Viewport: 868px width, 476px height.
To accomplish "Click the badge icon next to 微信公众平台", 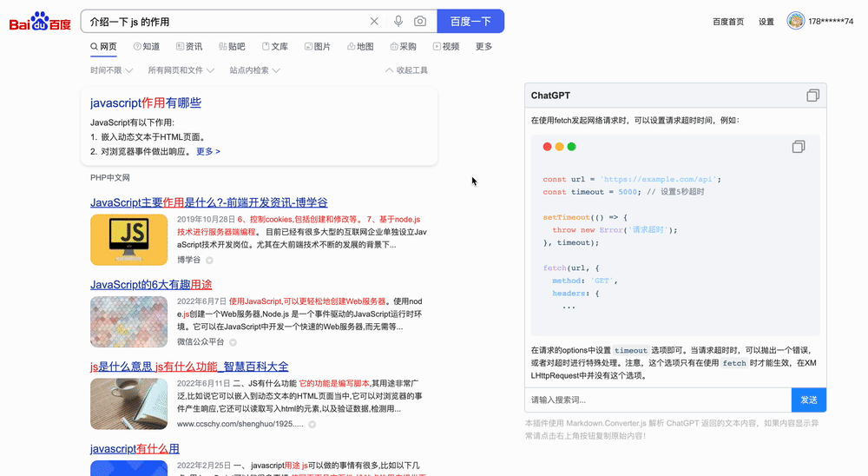I will point(233,342).
